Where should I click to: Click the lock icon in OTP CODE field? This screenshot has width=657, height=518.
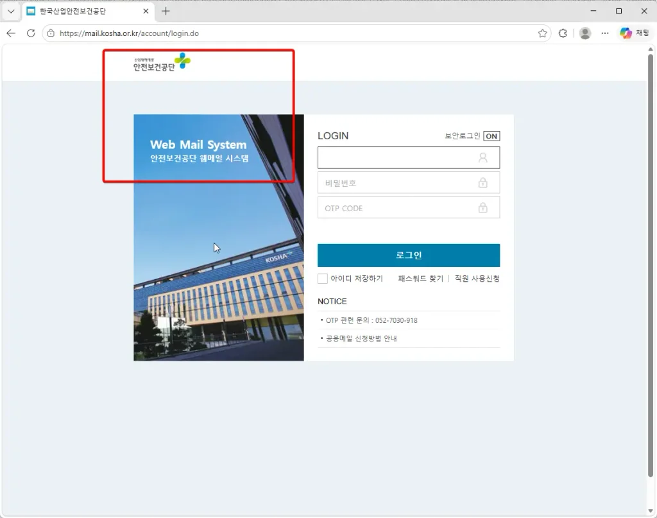coord(482,208)
